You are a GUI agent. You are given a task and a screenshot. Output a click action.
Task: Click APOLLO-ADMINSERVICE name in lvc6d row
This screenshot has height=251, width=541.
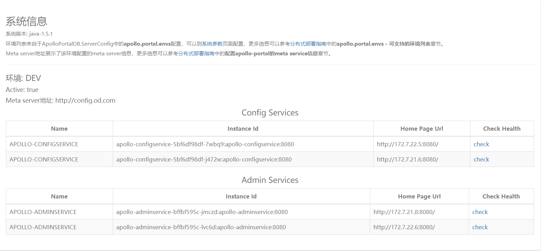(x=43, y=227)
